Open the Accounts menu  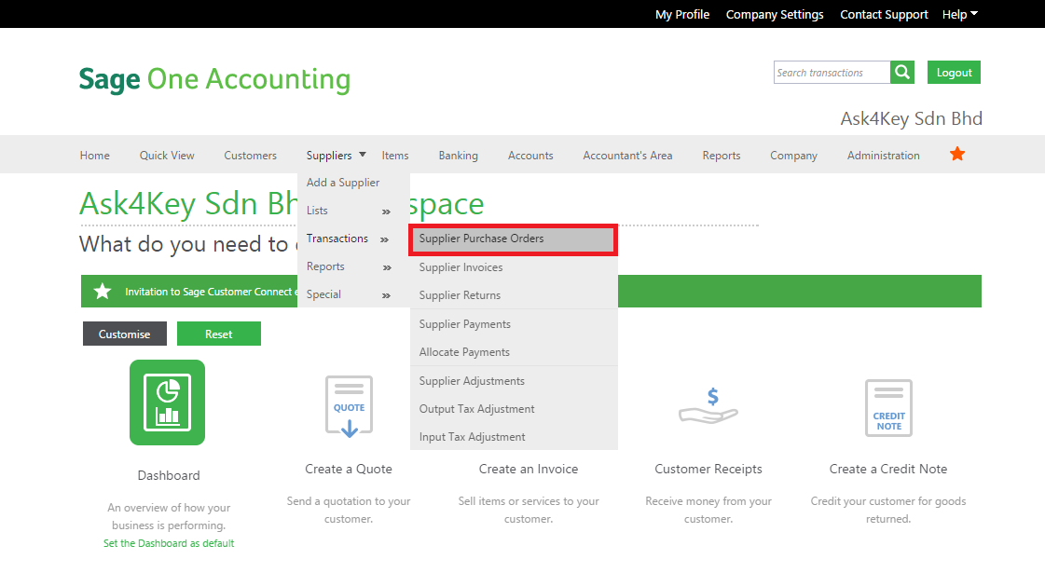(x=530, y=156)
